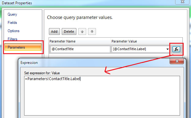Screen dimensions: 191x118
Task: Click the Delete parameter button
Action: (69, 31)
